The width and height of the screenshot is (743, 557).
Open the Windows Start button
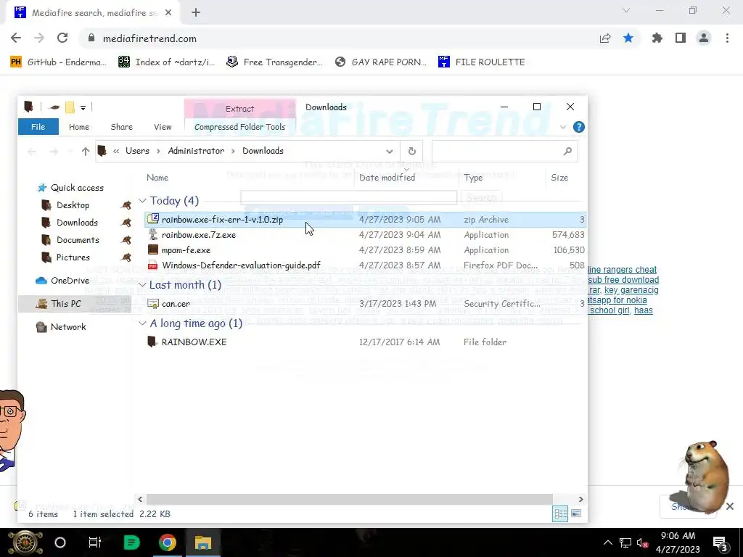click(x=25, y=542)
